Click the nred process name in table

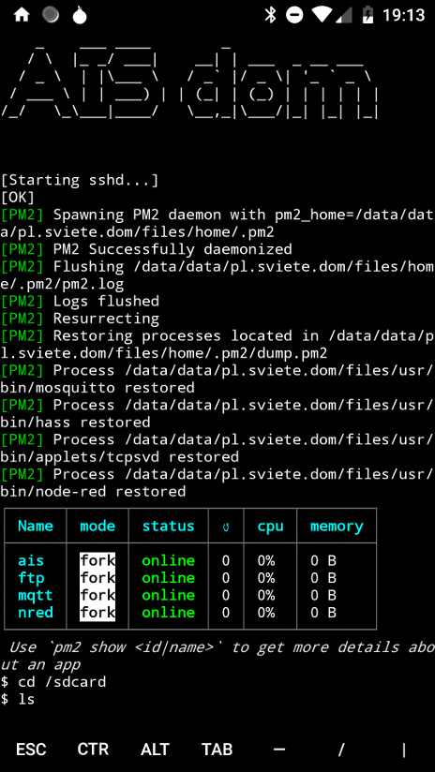(x=36, y=613)
